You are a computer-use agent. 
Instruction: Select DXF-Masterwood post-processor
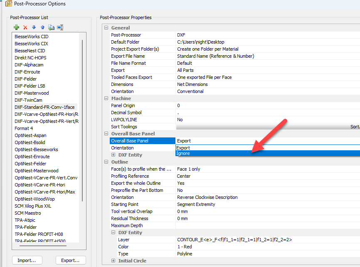click(32, 93)
